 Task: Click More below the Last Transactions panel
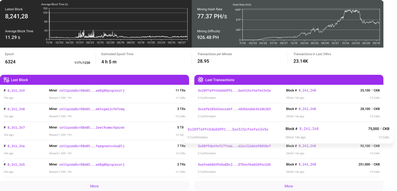(289, 186)
